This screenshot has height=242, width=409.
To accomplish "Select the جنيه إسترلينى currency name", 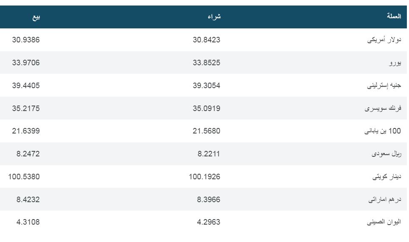I will click(x=384, y=86).
